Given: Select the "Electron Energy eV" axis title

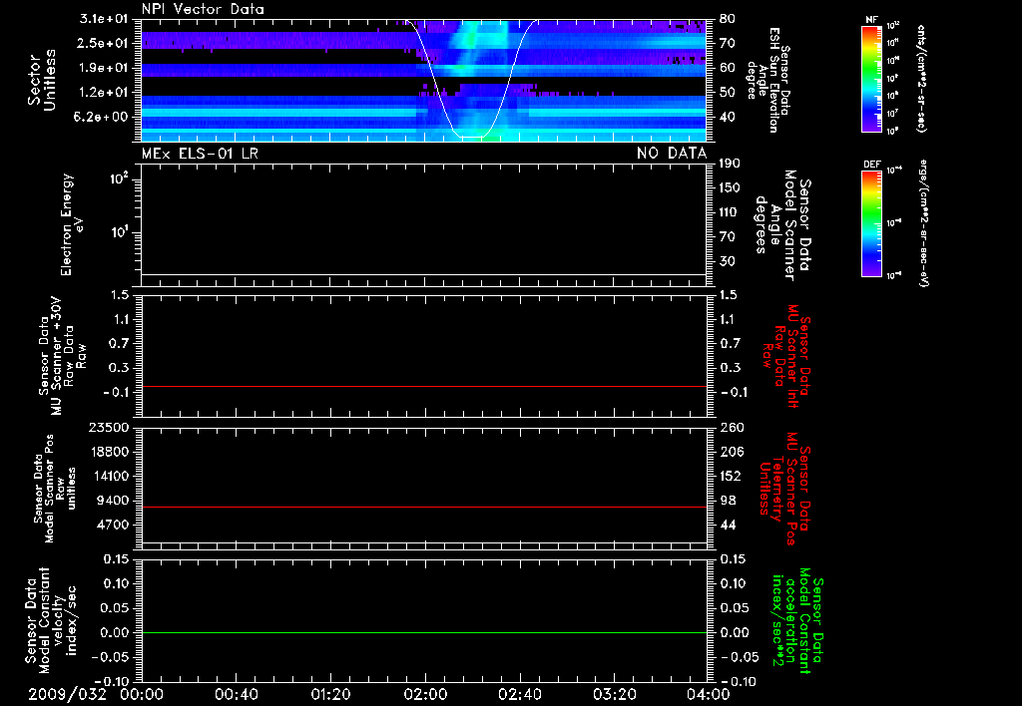Looking at the screenshot, I should coord(71,224).
